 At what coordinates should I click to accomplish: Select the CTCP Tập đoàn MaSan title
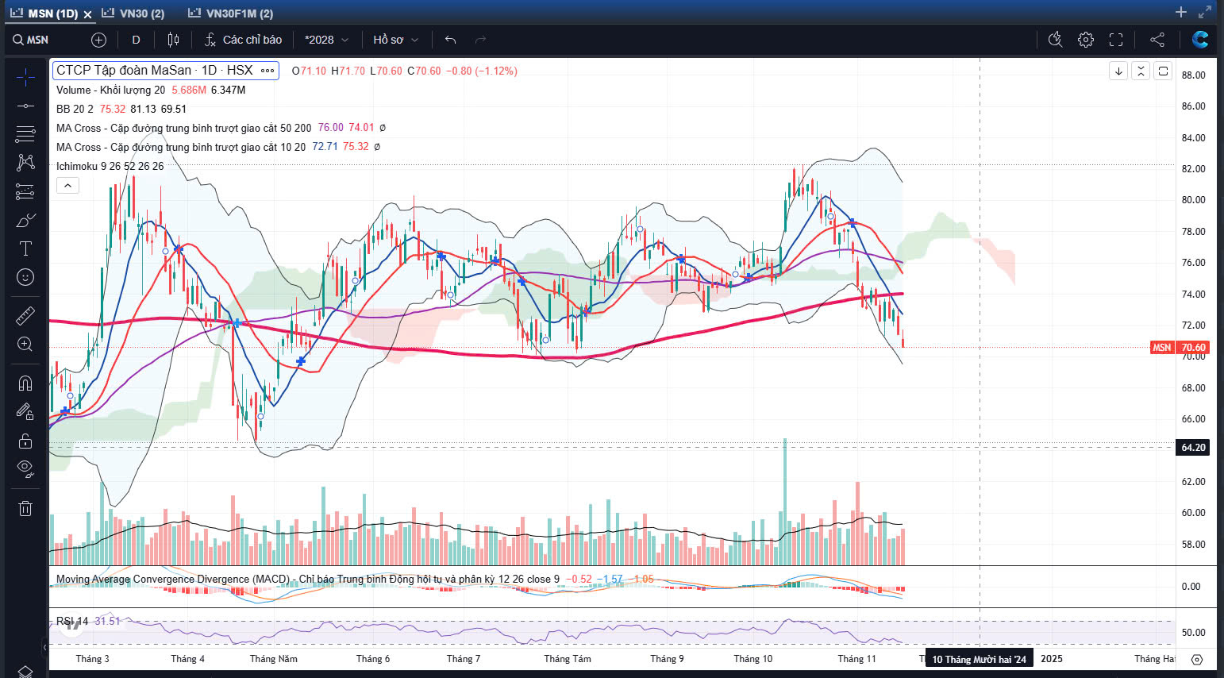(155, 71)
